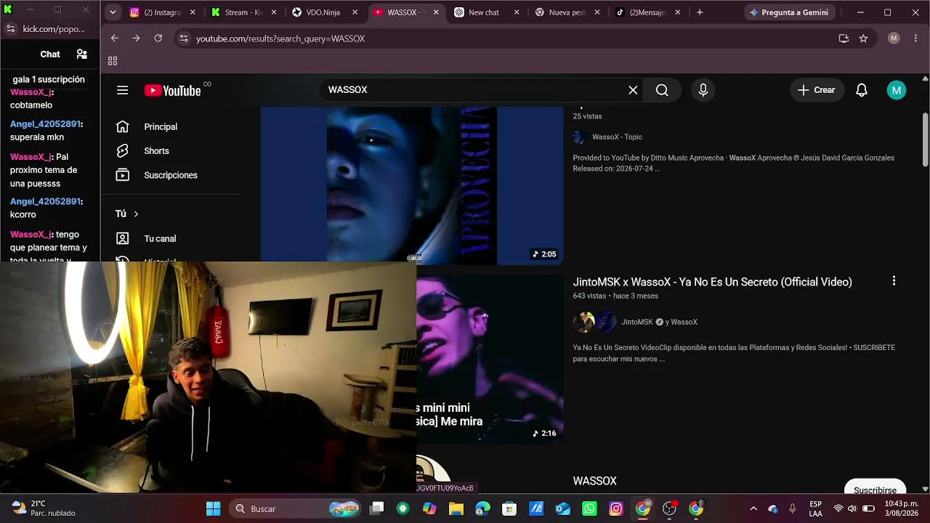
Task: Open Microsoft Store from the taskbar
Action: [509, 508]
